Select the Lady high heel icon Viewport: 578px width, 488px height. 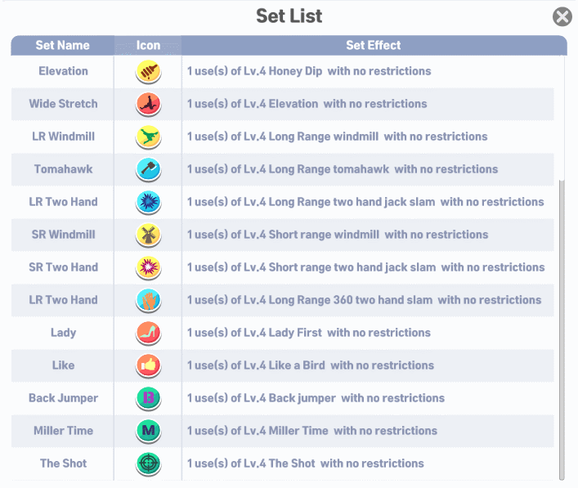[x=148, y=333]
